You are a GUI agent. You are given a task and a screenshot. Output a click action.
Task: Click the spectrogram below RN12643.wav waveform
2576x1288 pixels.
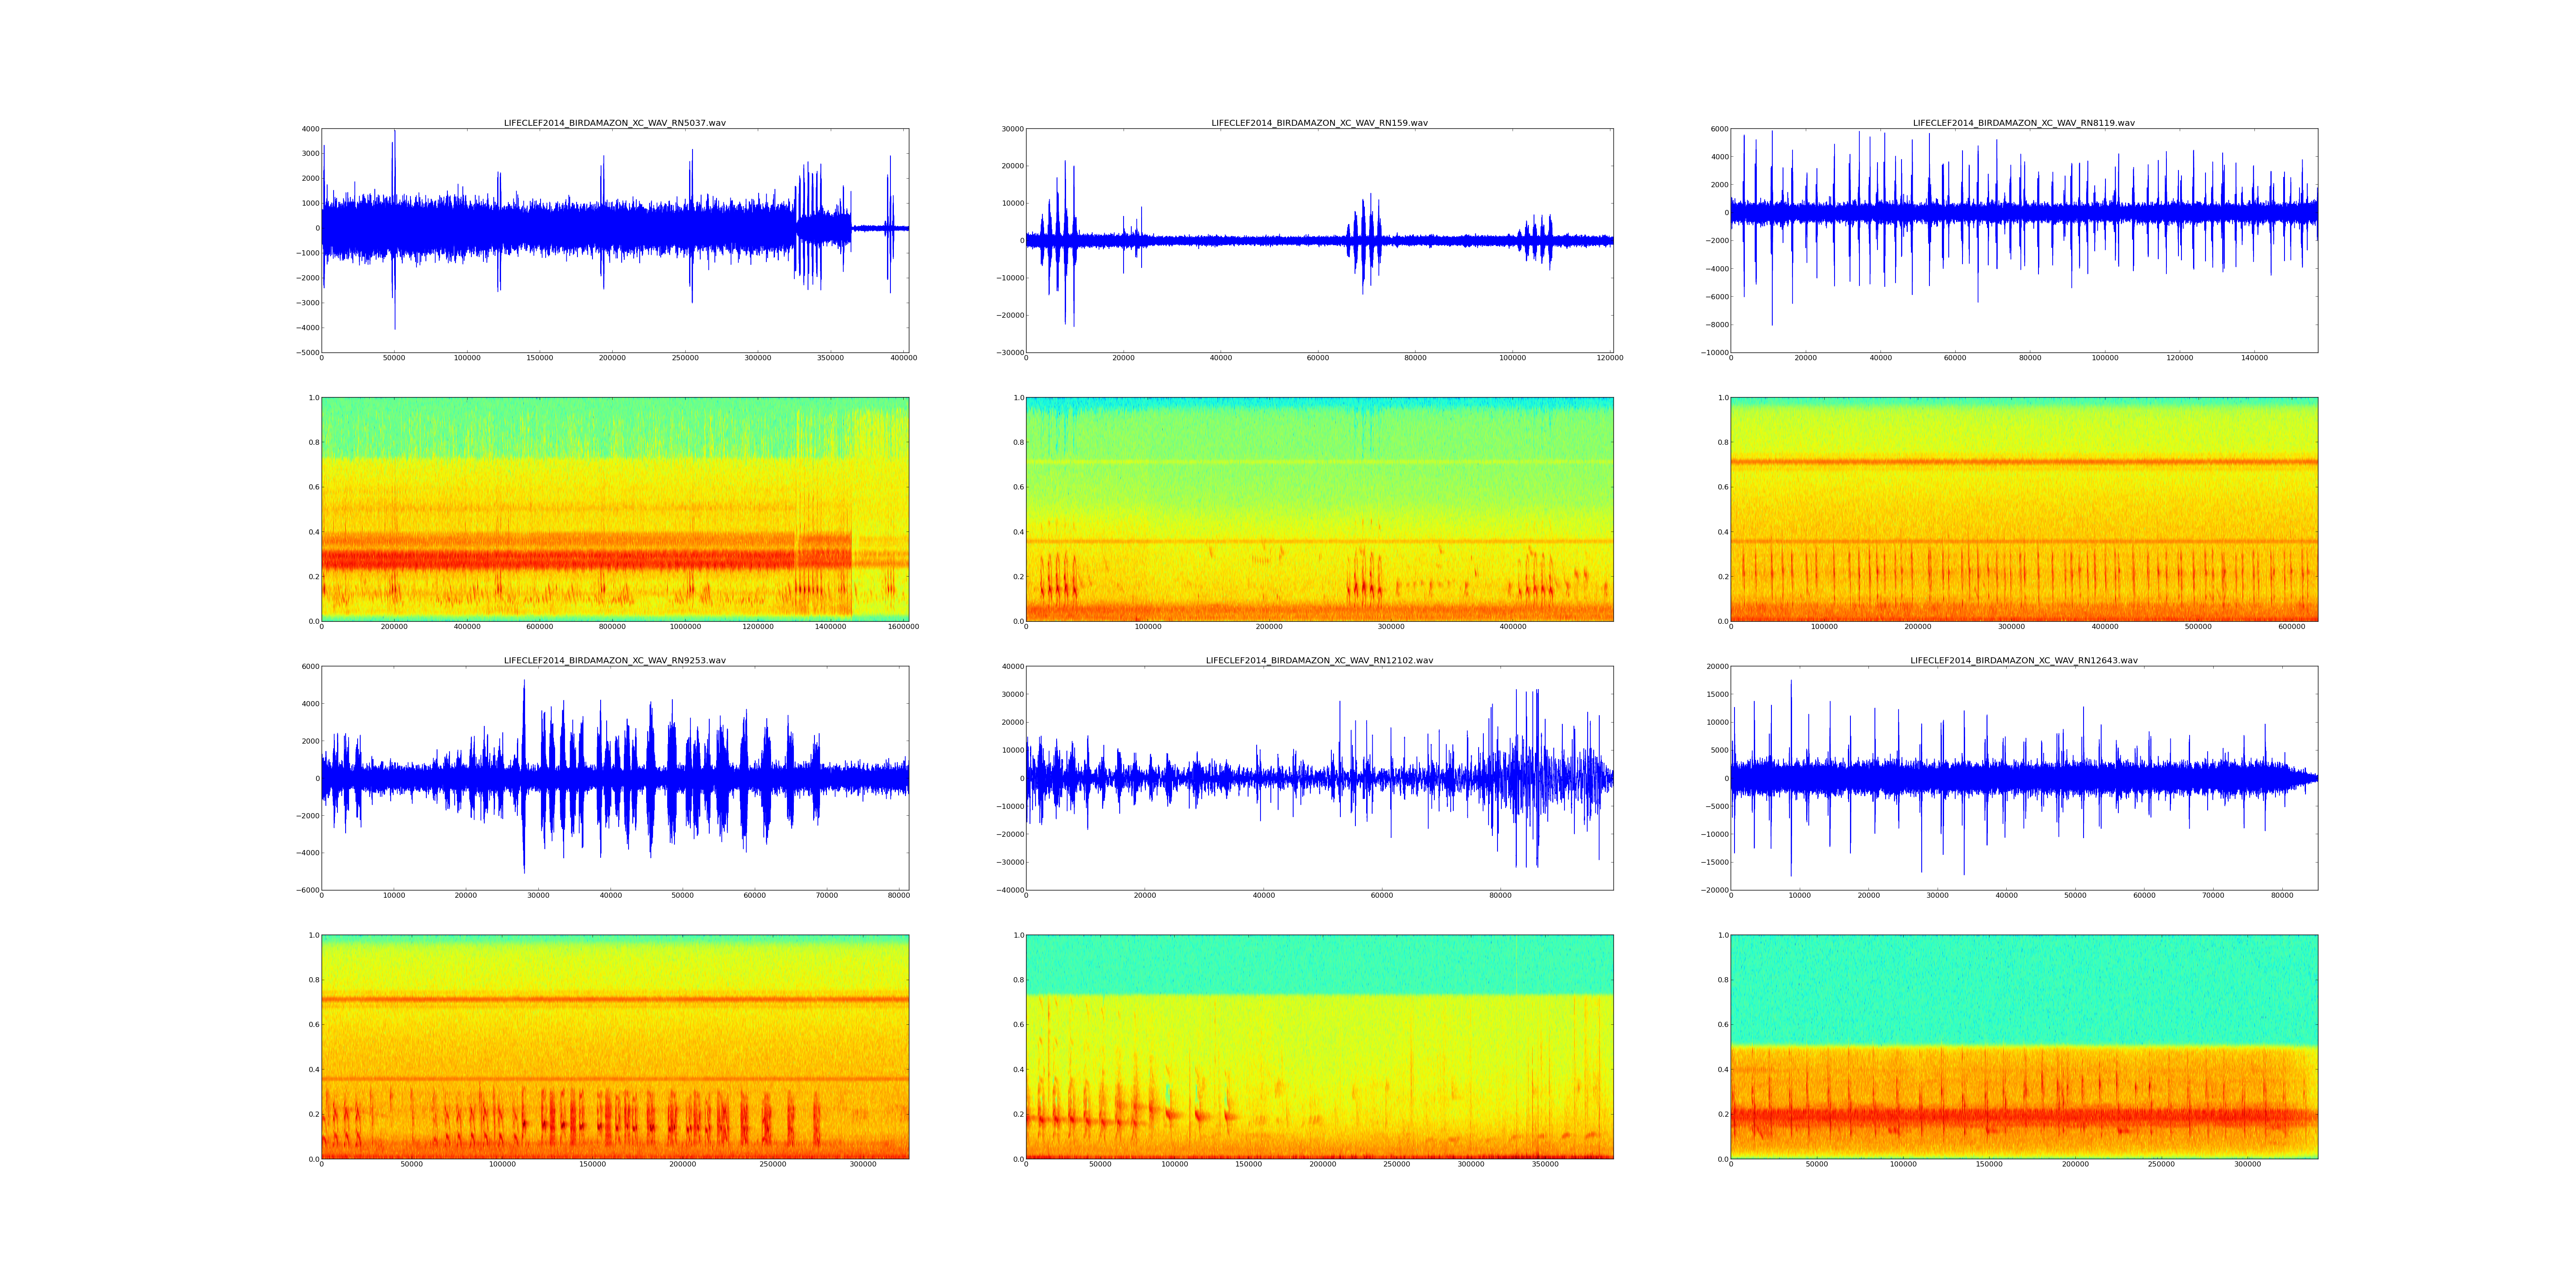tap(2024, 1047)
